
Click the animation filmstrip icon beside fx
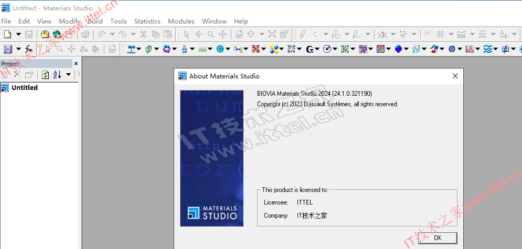coord(8,49)
